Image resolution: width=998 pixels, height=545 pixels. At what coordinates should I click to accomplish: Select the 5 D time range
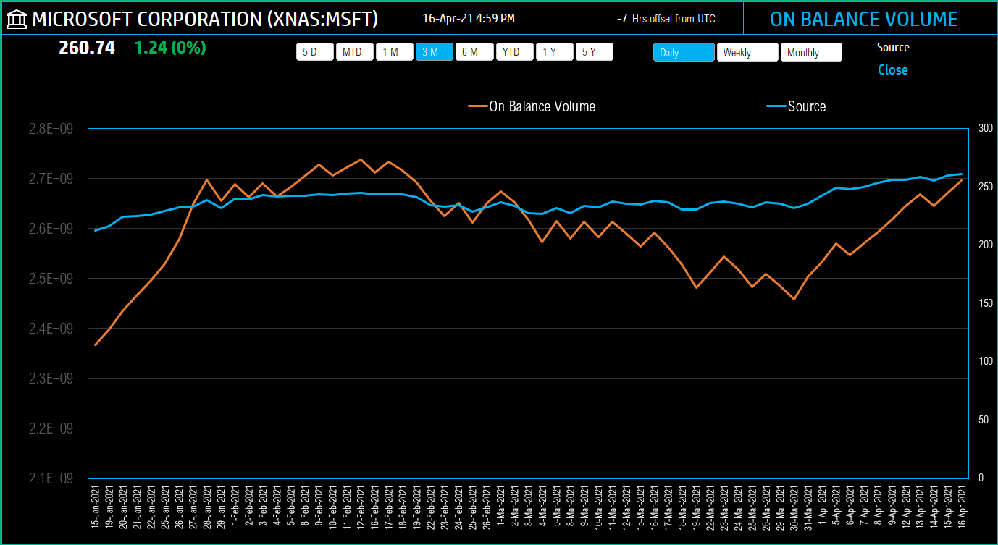pyautogui.click(x=315, y=52)
